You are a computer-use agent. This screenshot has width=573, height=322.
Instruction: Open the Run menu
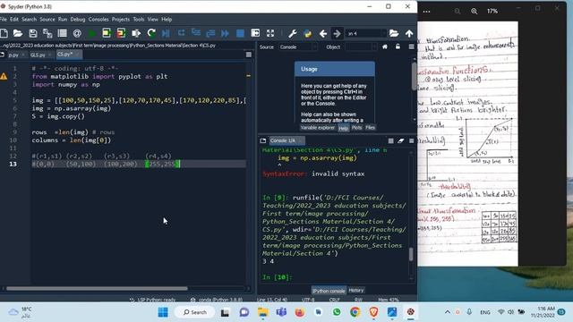click(x=63, y=20)
